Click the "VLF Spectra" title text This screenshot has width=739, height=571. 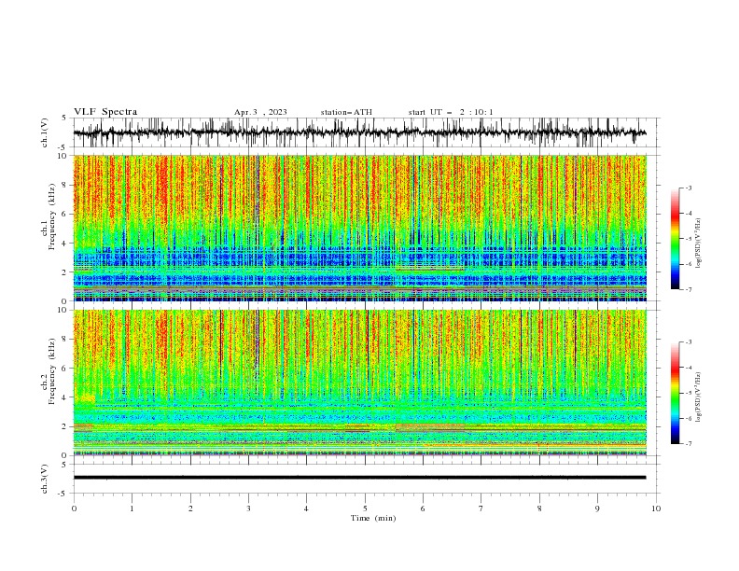(105, 112)
